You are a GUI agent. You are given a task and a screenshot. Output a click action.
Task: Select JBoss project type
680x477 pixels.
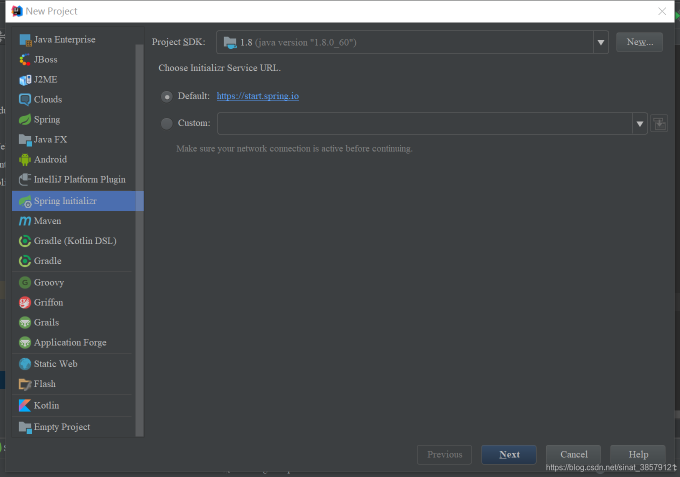[73, 59]
